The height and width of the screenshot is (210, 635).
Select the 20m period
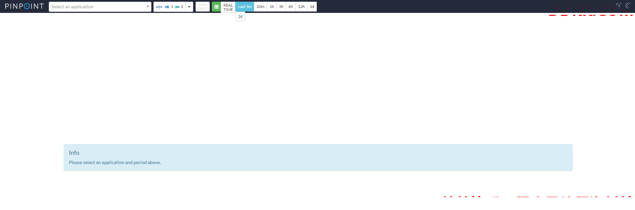click(x=260, y=7)
